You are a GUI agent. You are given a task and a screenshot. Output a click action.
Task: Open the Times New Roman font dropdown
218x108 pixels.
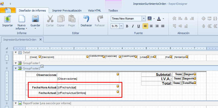pos(144,19)
